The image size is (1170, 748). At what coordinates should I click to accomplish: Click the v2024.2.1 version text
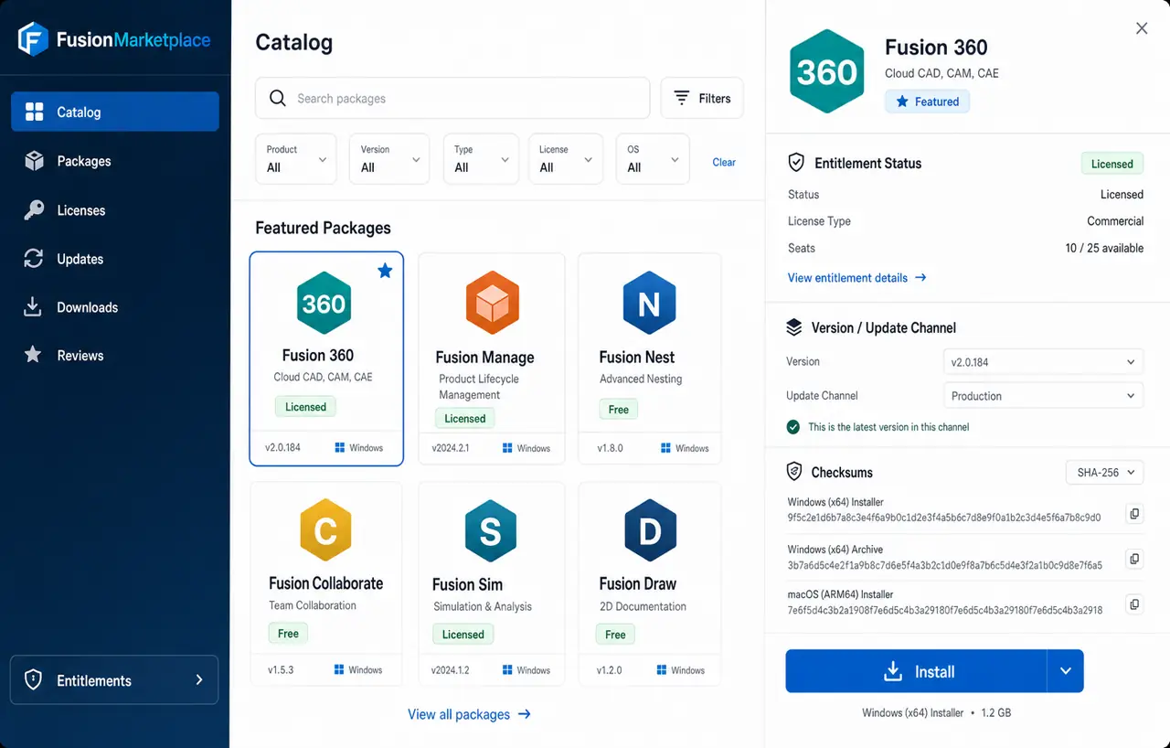point(451,448)
